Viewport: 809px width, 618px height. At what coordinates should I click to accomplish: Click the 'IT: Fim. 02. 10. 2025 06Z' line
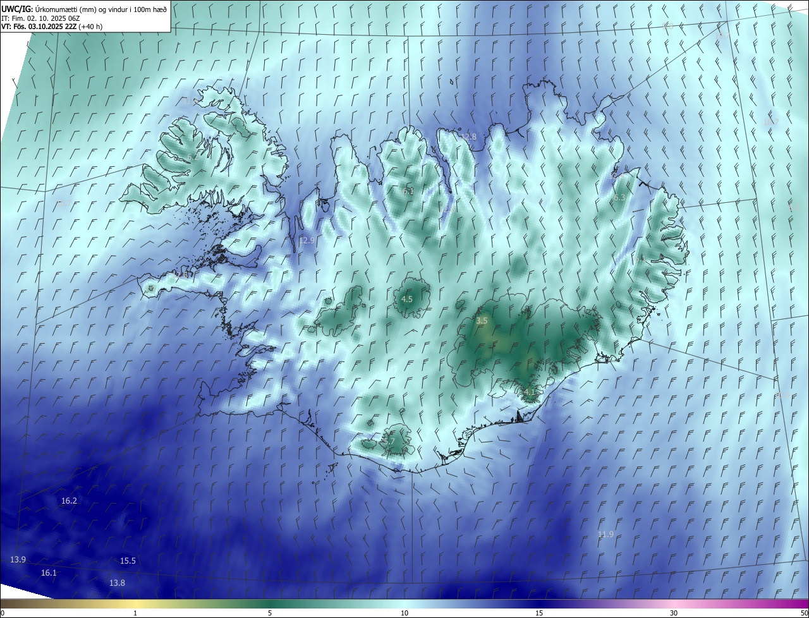click(41, 18)
